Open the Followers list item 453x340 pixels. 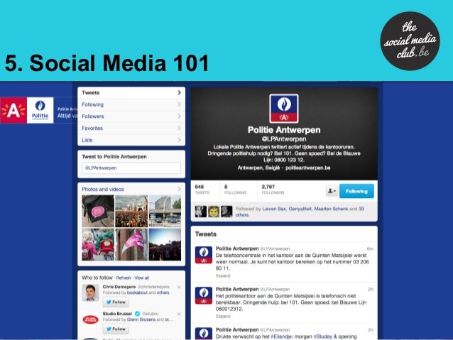131,116
